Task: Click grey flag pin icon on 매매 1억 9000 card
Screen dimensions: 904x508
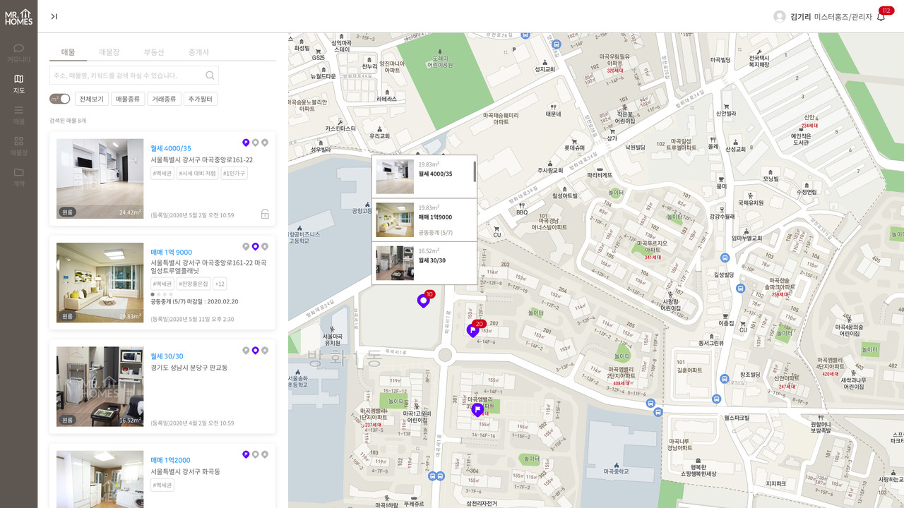Action: [246, 246]
